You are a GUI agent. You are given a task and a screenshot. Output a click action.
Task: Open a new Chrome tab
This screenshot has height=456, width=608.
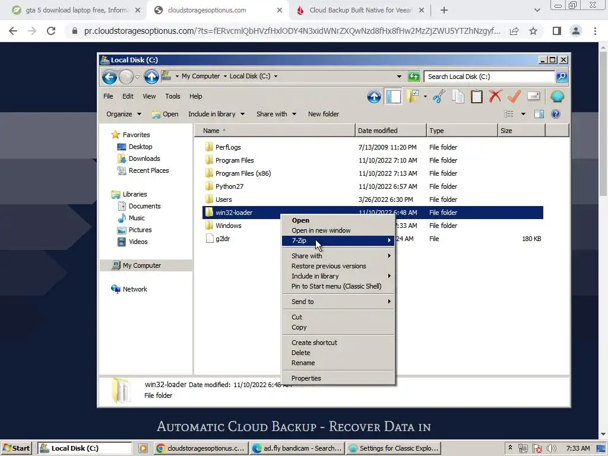(x=444, y=11)
